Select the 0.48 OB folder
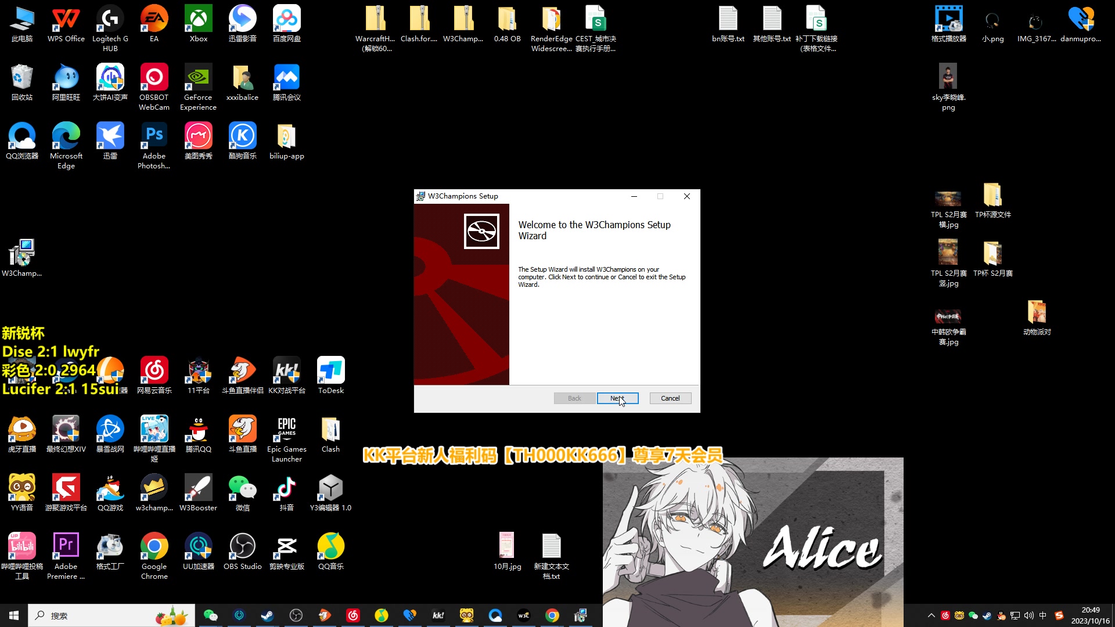Image resolution: width=1115 pixels, height=627 pixels. [508, 24]
